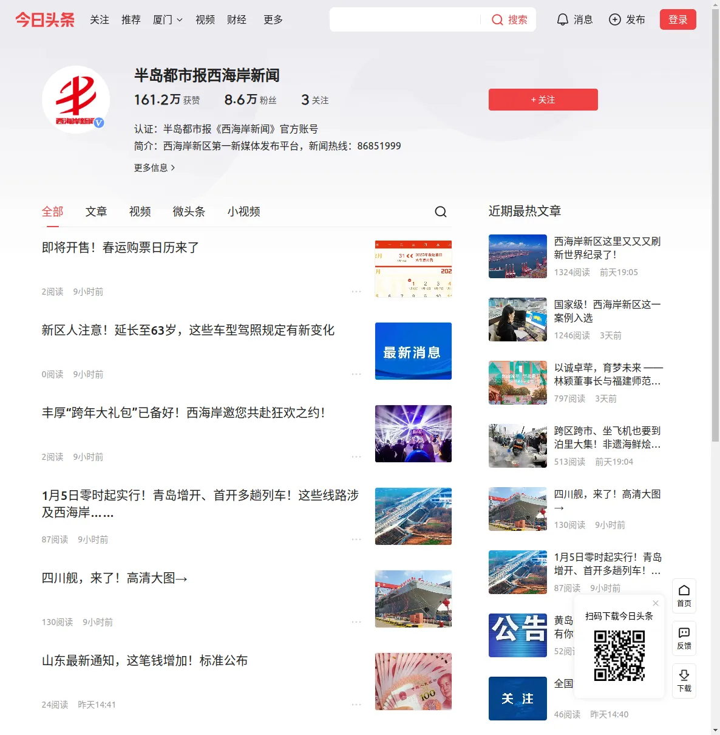Image resolution: width=720 pixels, height=735 pixels.
Task: Click the 3 关注 following count
Action: coord(315,100)
